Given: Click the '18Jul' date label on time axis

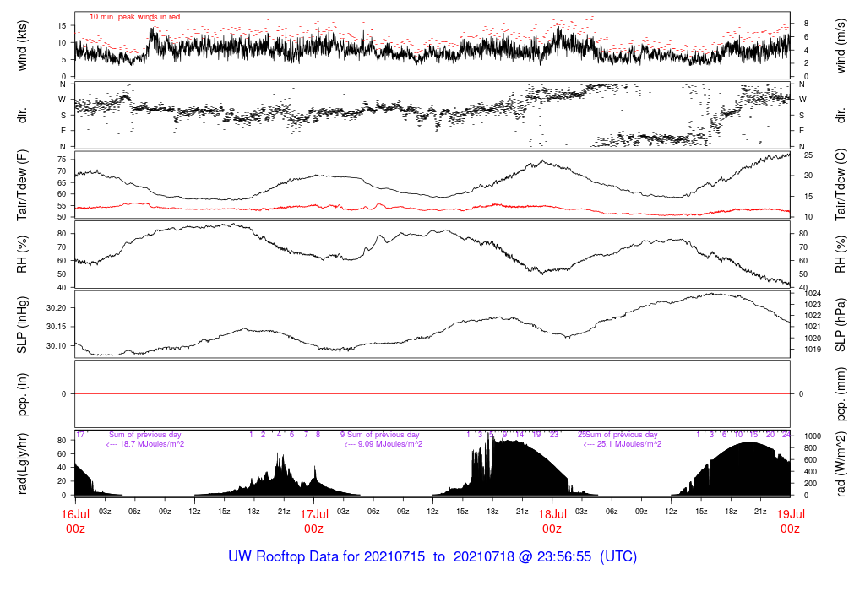Looking at the screenshot, I should click(552, 514).
